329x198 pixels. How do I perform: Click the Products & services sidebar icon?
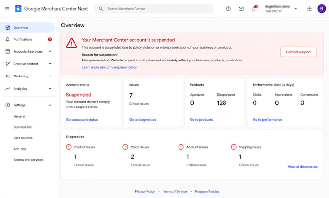tap(8, 51)
